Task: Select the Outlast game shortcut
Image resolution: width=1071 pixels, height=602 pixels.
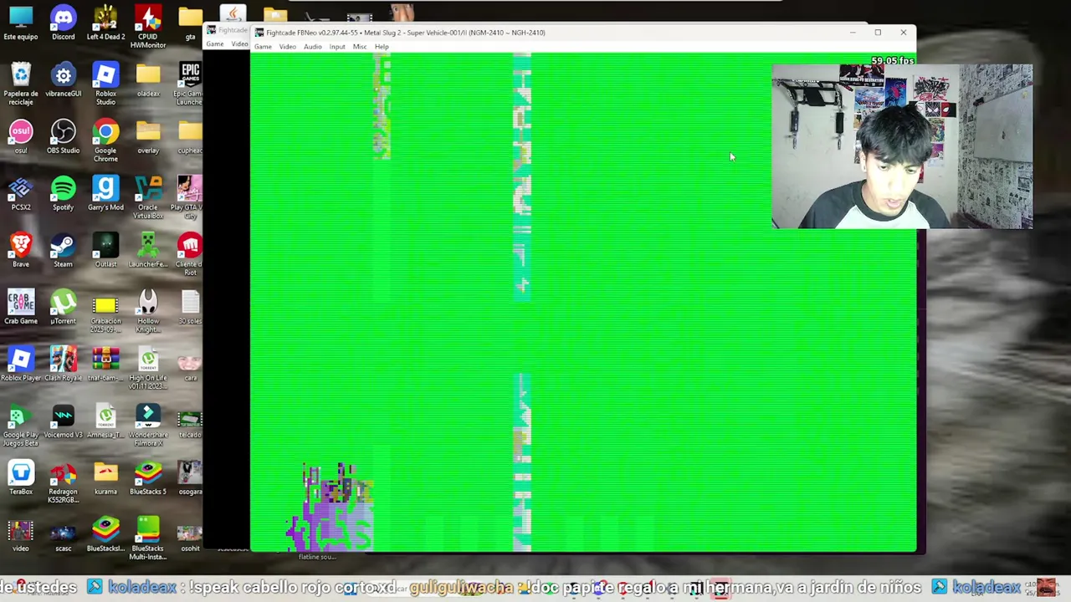Action: pyautogui.click(x=105, y=251)
